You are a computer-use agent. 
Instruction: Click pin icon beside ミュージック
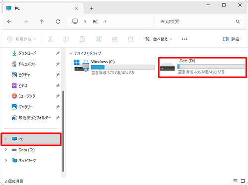coord(58,96)
